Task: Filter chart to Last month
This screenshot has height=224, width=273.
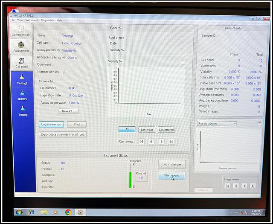Action: coord(166,130)
